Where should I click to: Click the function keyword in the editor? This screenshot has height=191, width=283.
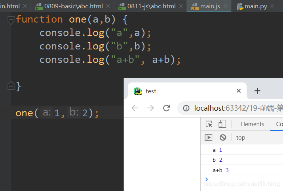39,19
